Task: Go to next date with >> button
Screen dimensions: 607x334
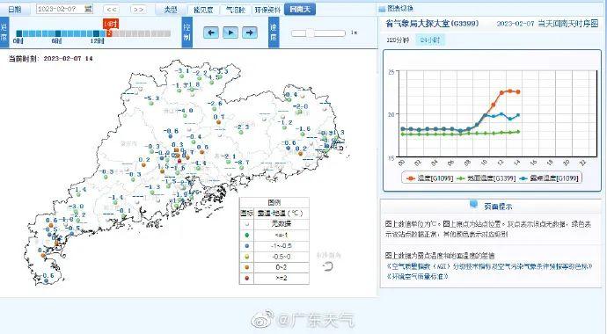Action: [138, 9]
